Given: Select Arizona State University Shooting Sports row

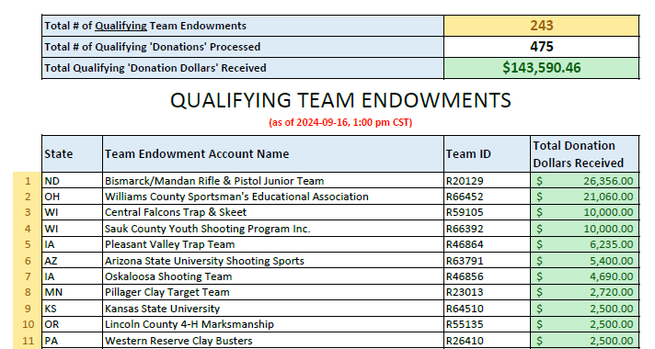Looking at the screenshot, I should point(341,261).
